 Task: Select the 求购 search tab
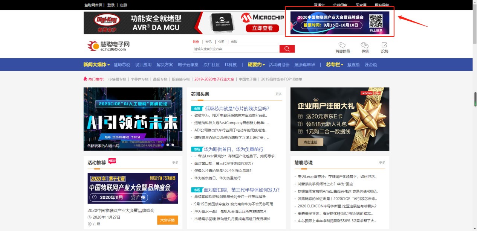(234, 42)
